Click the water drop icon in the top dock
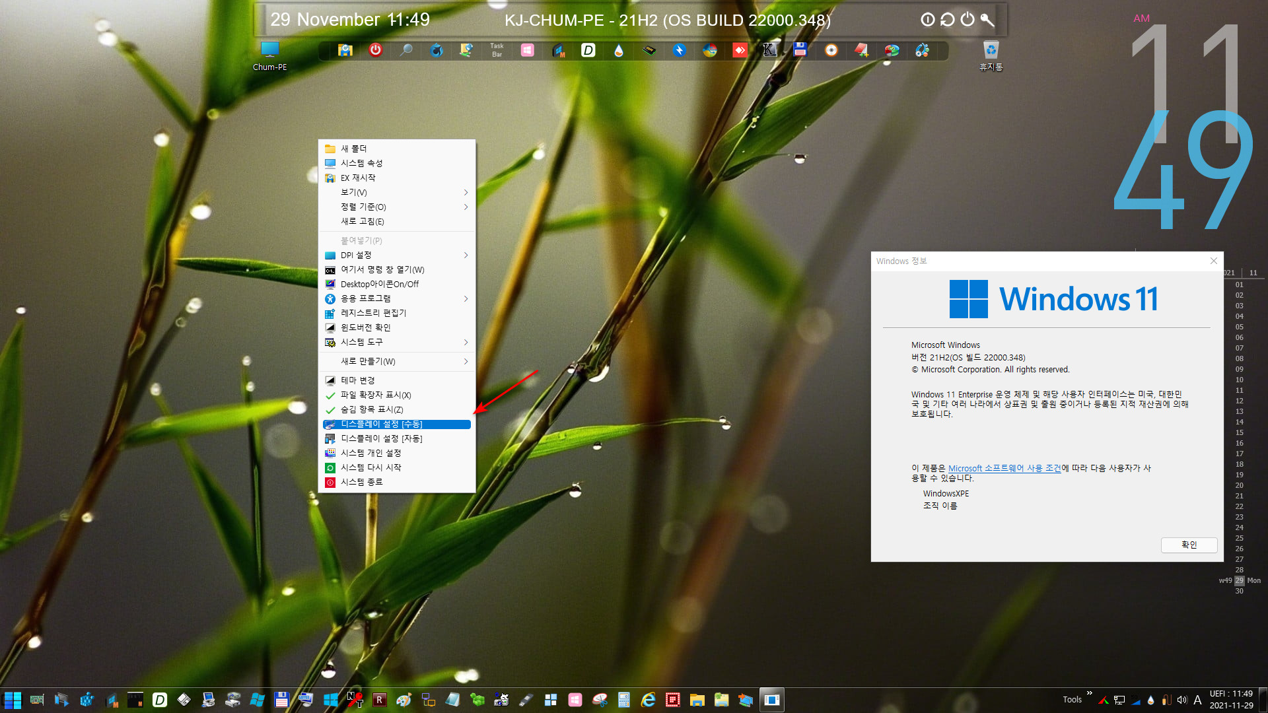Viewport: 1268px width, 713px height. click(618, 50)
